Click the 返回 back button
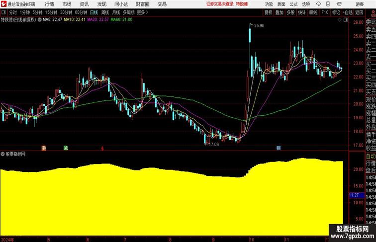 pyautogui.click(x=359, y=12)
